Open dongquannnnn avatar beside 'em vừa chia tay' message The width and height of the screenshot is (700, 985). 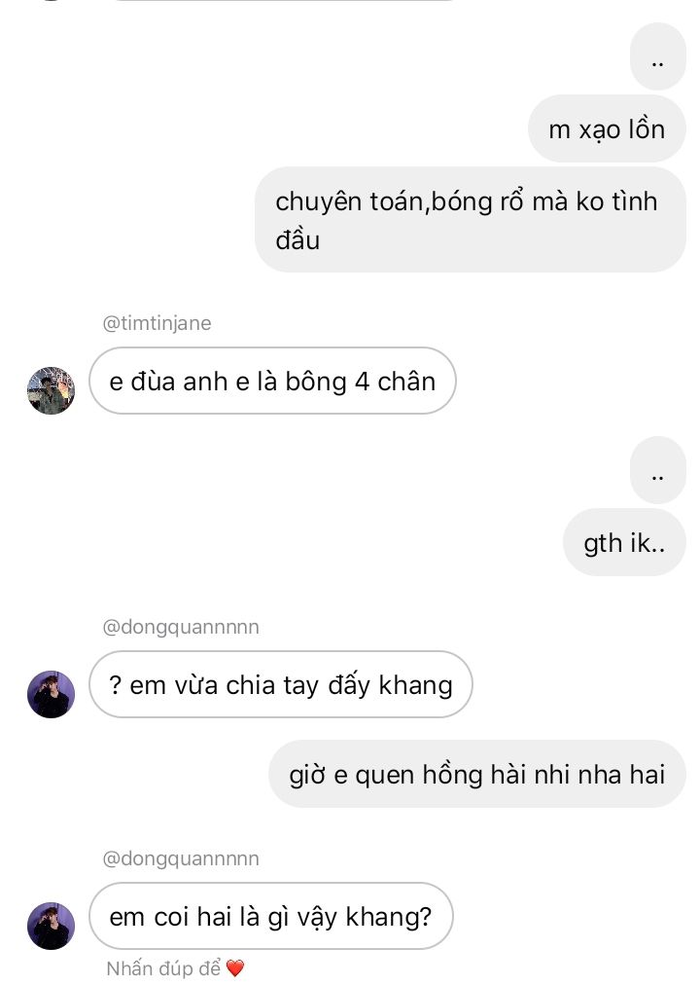tap(51, 694)
